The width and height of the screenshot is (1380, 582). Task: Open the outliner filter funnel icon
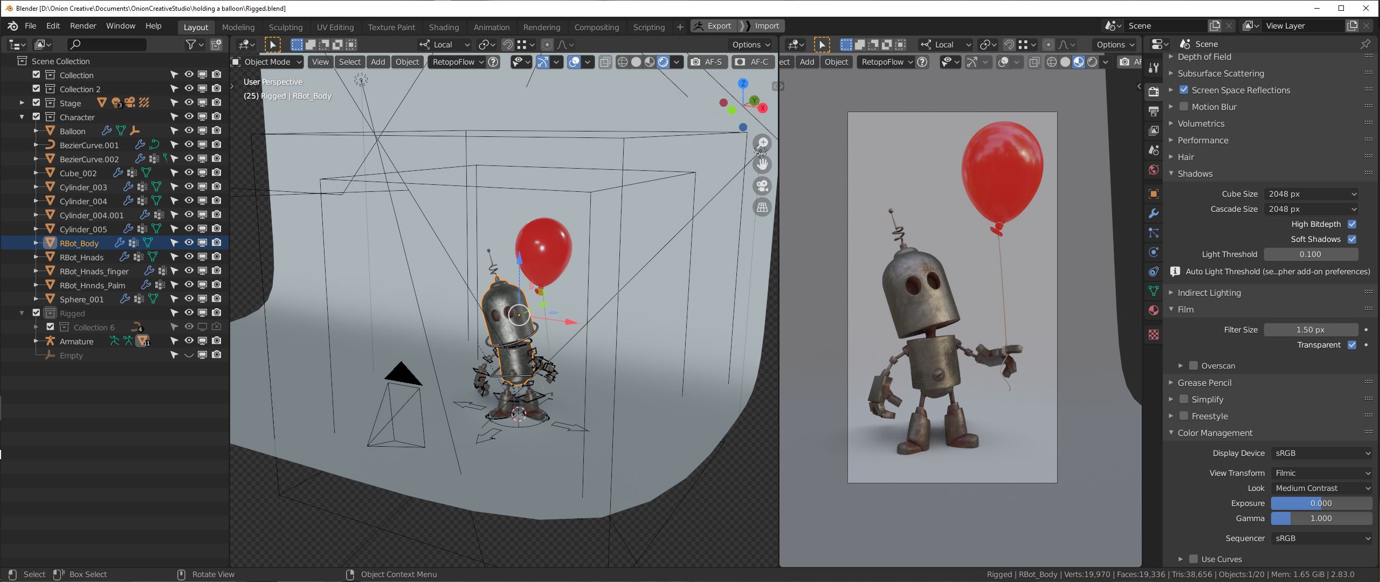coord(191,45)
